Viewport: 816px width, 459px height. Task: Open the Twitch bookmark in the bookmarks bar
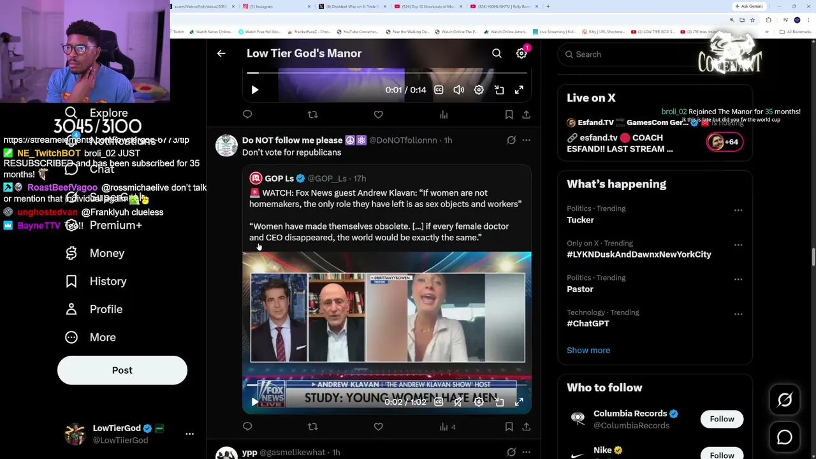(x=178, y=32)
